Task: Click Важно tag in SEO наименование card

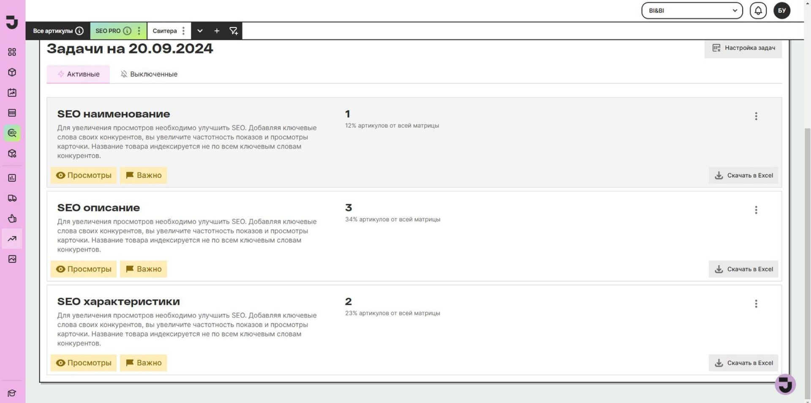Action: coord(144,175)
